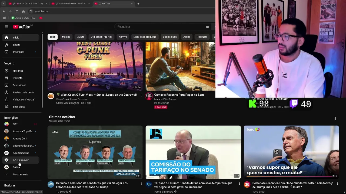The width and height of the screenshot is (346, 194).
Task: Open the browser apps grid icon
Action: [x=5, y=18]
